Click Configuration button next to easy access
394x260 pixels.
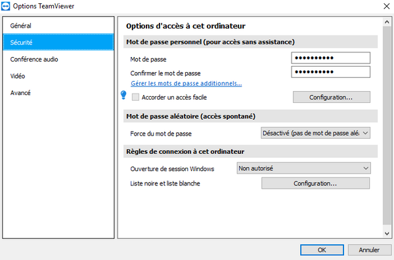(x=331, y=97)
